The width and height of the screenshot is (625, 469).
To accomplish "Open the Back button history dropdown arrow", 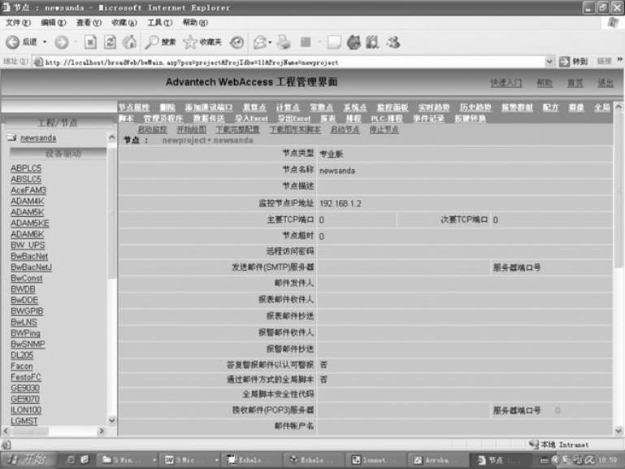I will click(x=45, y=41).
